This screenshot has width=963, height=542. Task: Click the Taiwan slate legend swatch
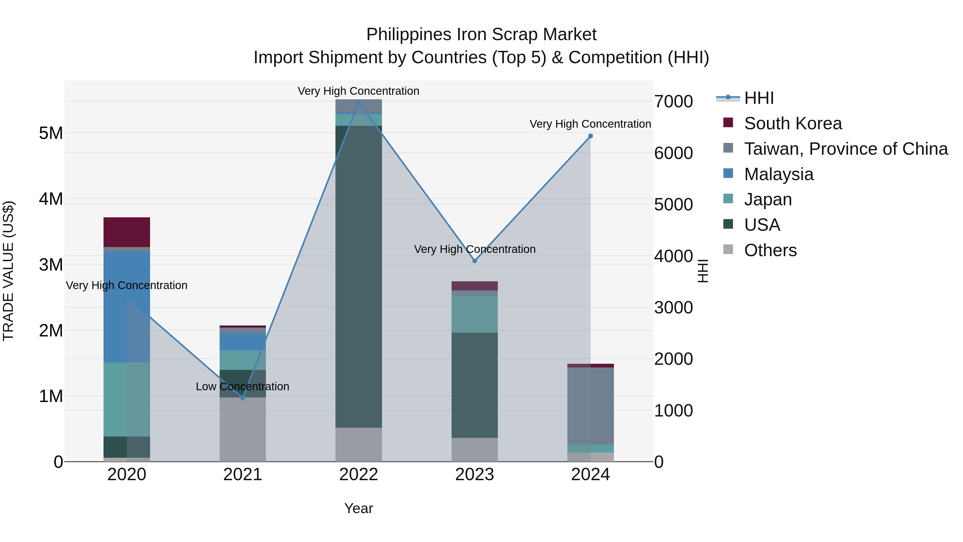[728, 148]
